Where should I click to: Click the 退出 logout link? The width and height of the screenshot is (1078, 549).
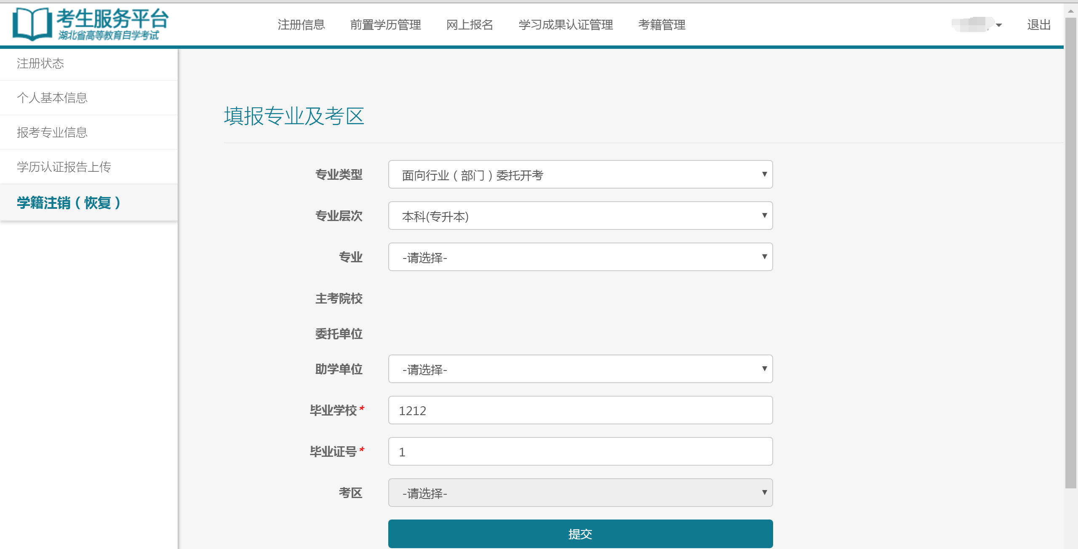tap(1039, 25)
